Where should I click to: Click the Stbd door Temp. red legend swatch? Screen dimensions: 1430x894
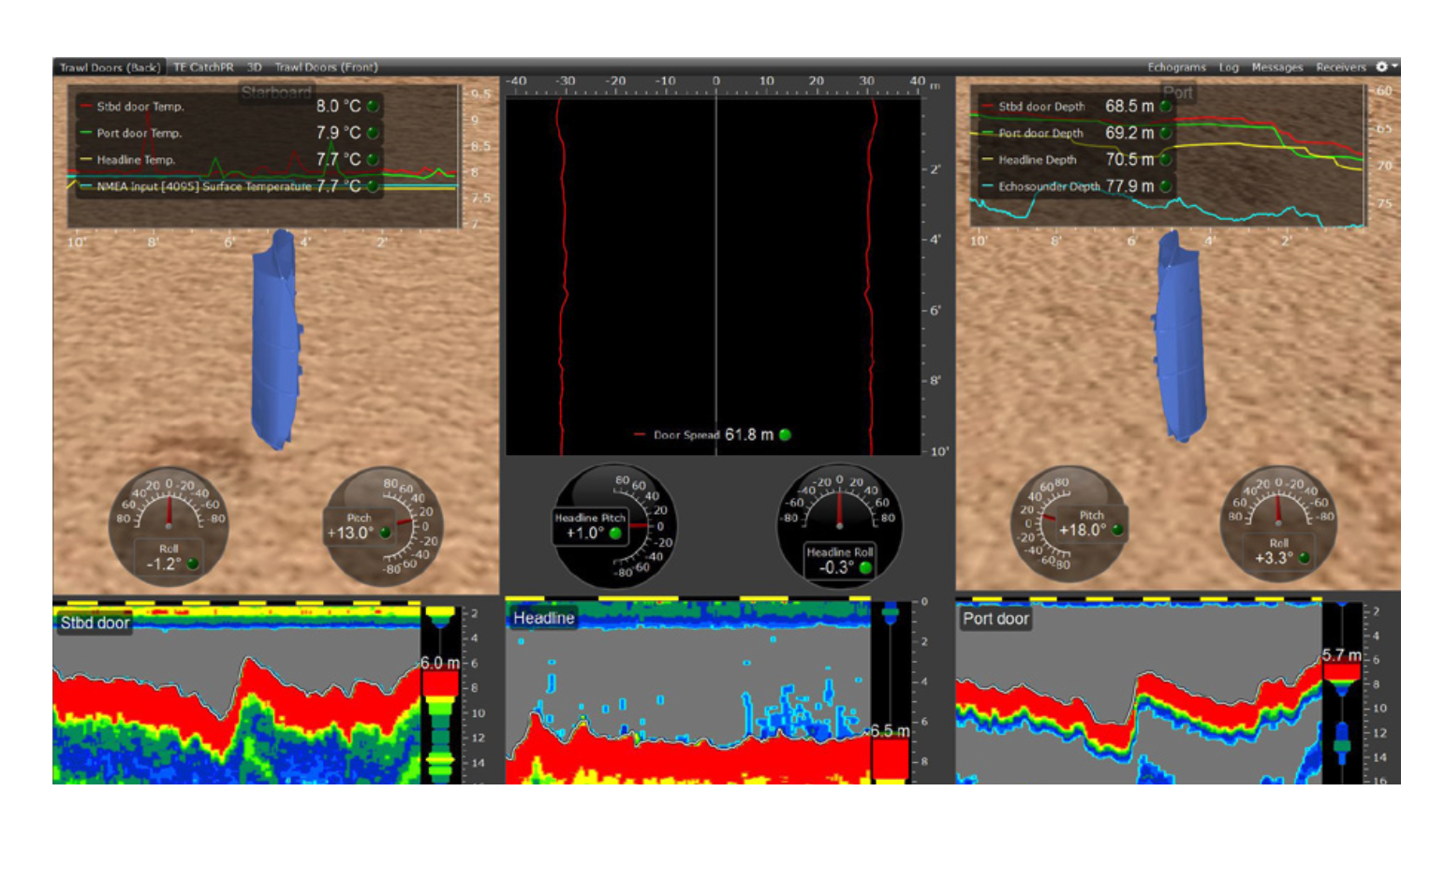click(x=85, y=106)
